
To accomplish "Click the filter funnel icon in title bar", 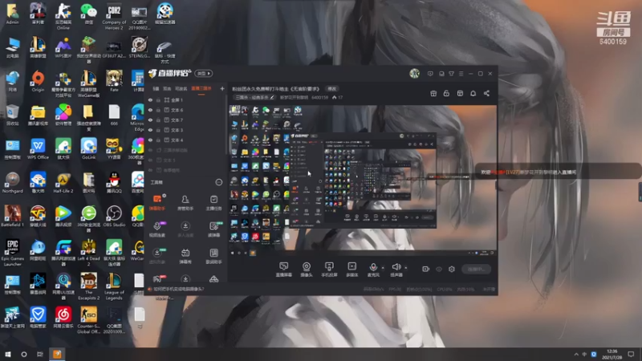I will pos(451,74).
